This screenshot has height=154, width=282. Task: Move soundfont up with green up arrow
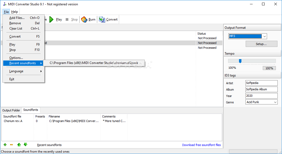coord(19,145)
